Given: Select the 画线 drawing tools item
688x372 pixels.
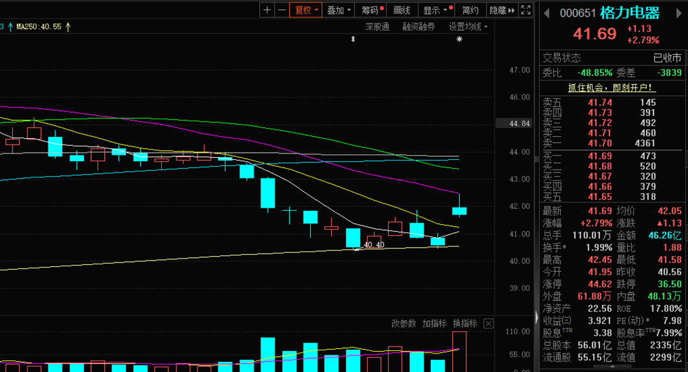Looking at the screenshot, I should tap(402, 10).
